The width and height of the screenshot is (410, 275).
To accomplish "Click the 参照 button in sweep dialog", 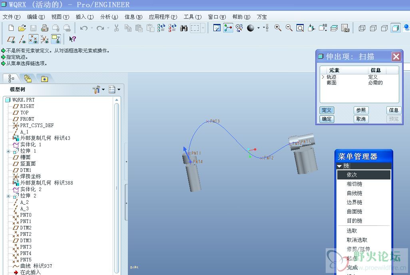I will (x=361, y=110).
